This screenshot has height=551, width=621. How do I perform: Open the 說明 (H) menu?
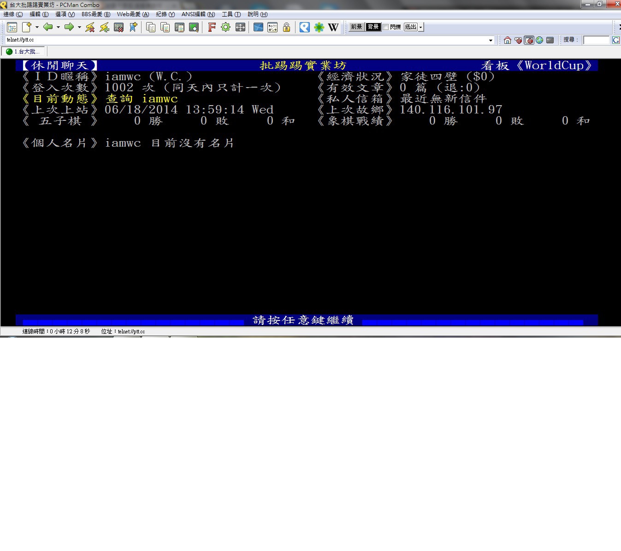258,14
